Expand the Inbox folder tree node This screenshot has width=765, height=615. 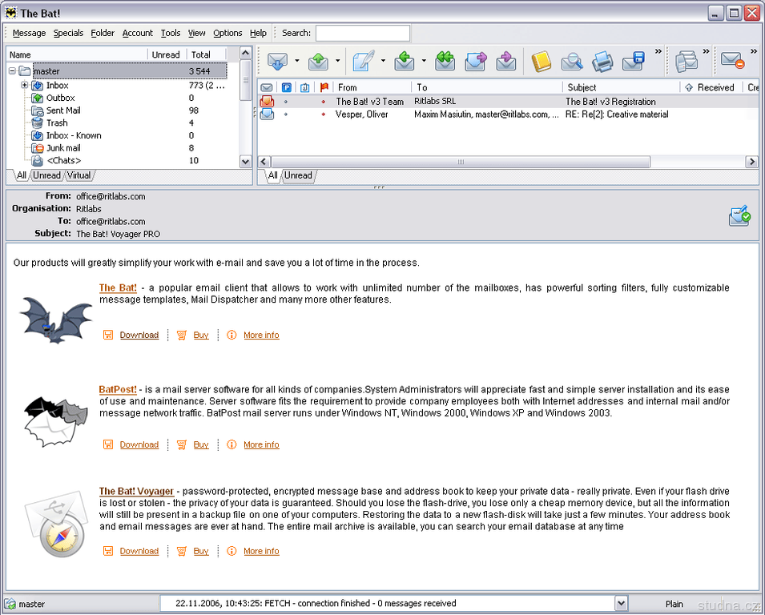[x=25, y=85]
